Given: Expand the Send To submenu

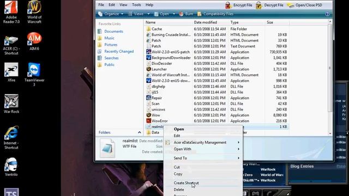Looking at the screenshot, I should click(238, 158).
